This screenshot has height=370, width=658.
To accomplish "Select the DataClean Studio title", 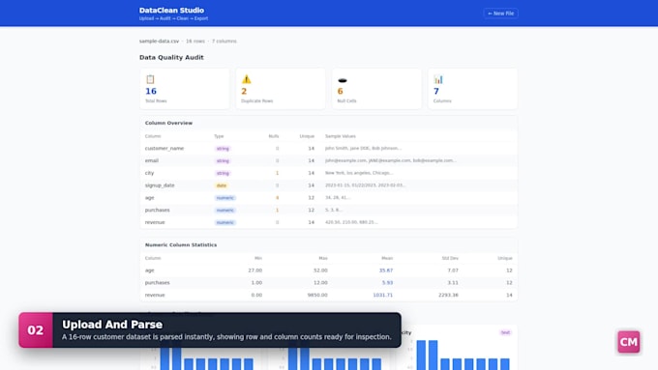I will point(171,10).
